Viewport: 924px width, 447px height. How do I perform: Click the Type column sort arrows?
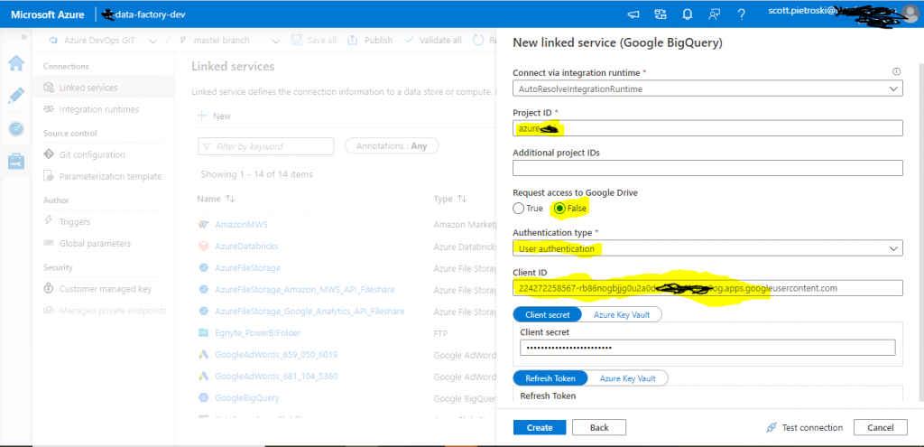click(x=463, y=200)
